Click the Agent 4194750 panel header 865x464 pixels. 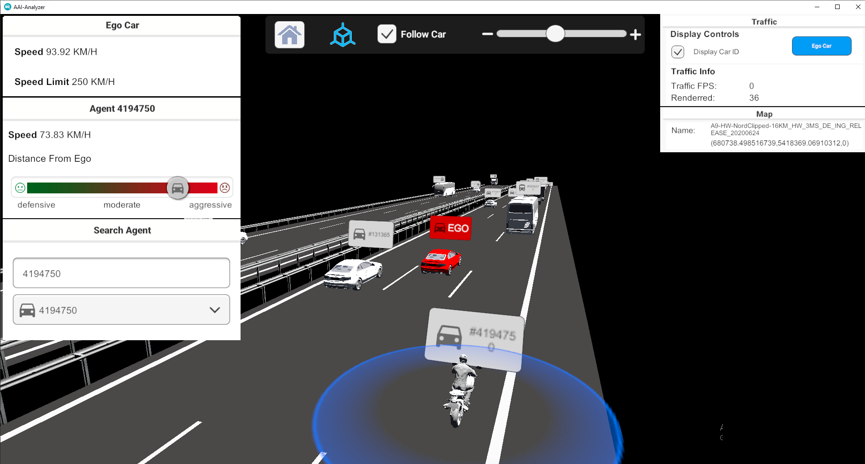pyautogui.click(x=122, y=108)
